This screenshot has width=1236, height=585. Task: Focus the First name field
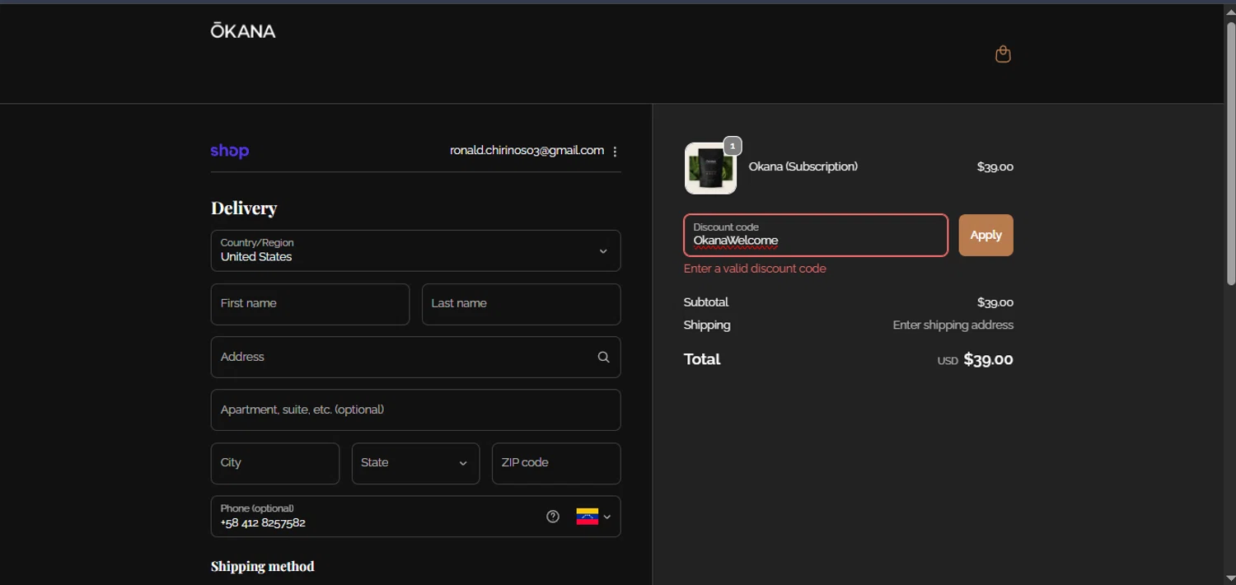coord(310,304)
